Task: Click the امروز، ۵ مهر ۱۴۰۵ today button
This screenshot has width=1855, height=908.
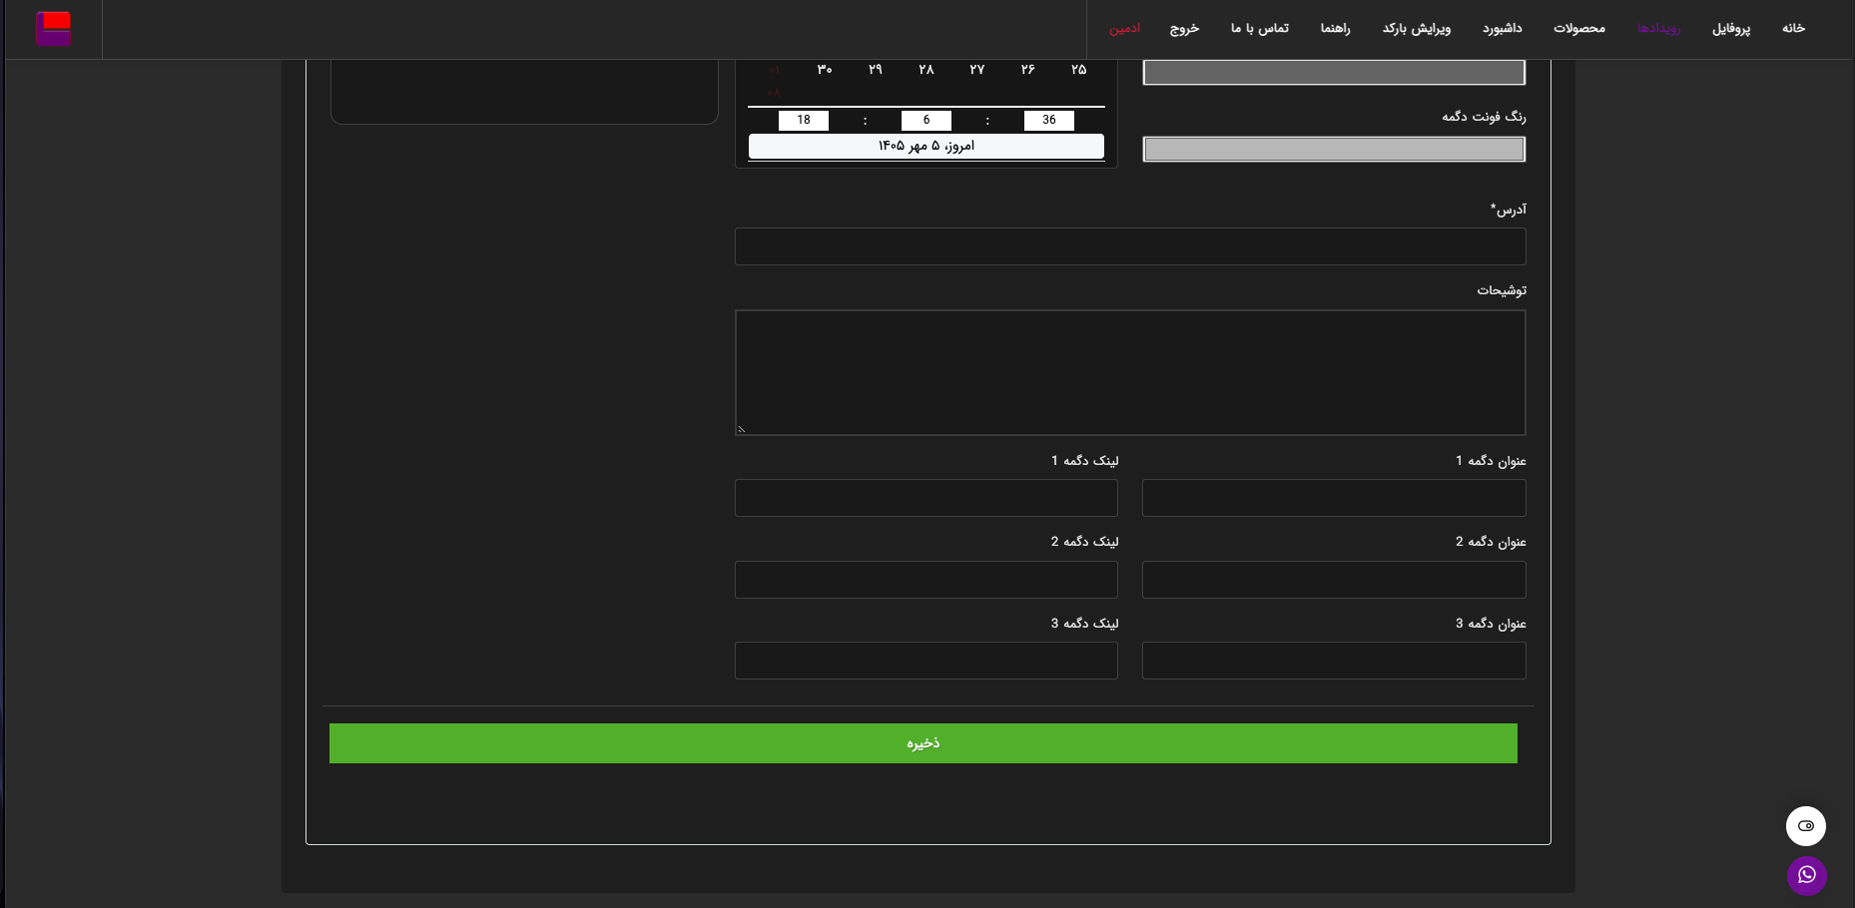Action: (926, 146)
